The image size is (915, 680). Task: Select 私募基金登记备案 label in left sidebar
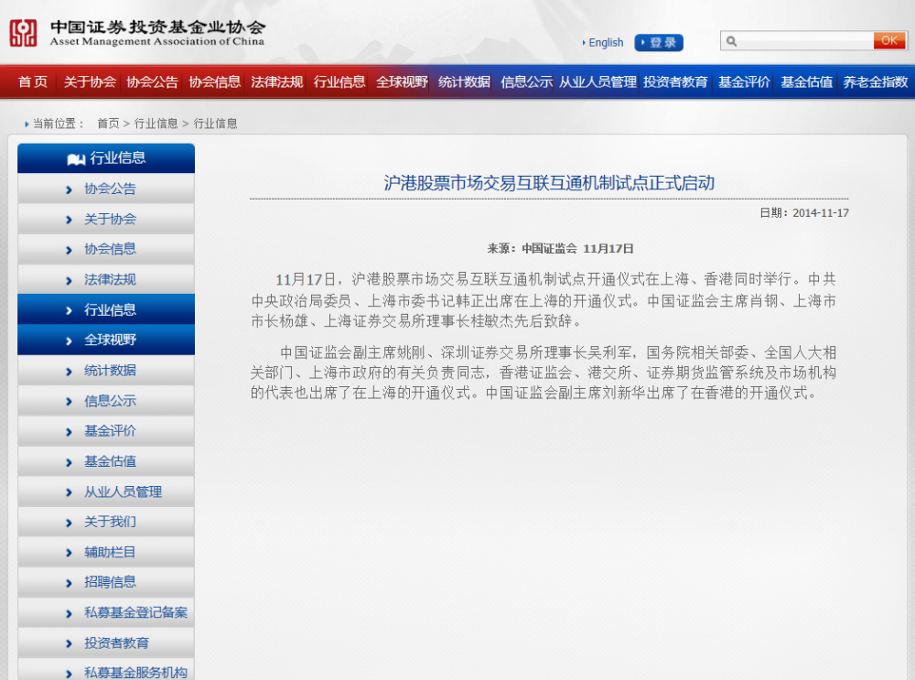point(136,612)
